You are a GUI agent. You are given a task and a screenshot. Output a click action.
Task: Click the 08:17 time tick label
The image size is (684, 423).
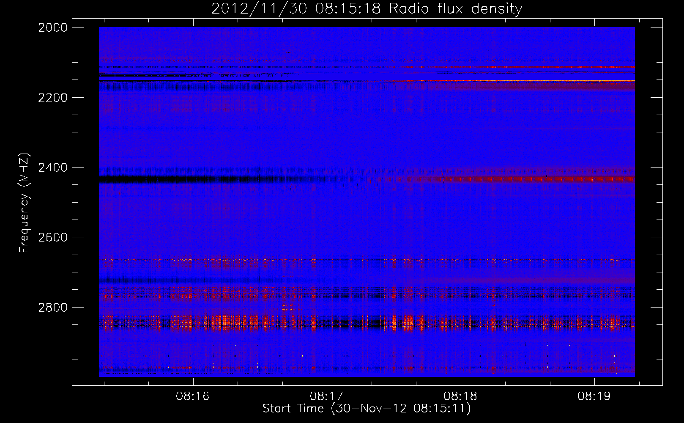pos(327,396)
